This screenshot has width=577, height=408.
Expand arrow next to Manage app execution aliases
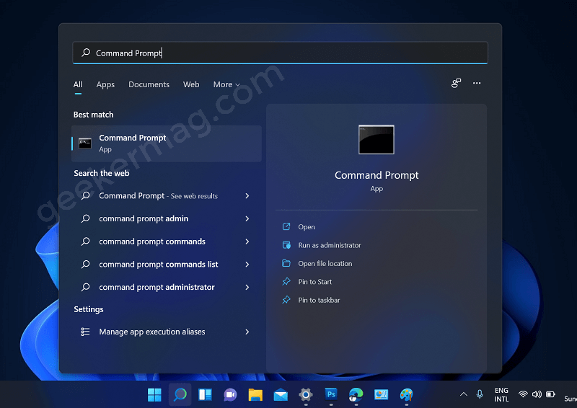(247, 332)
